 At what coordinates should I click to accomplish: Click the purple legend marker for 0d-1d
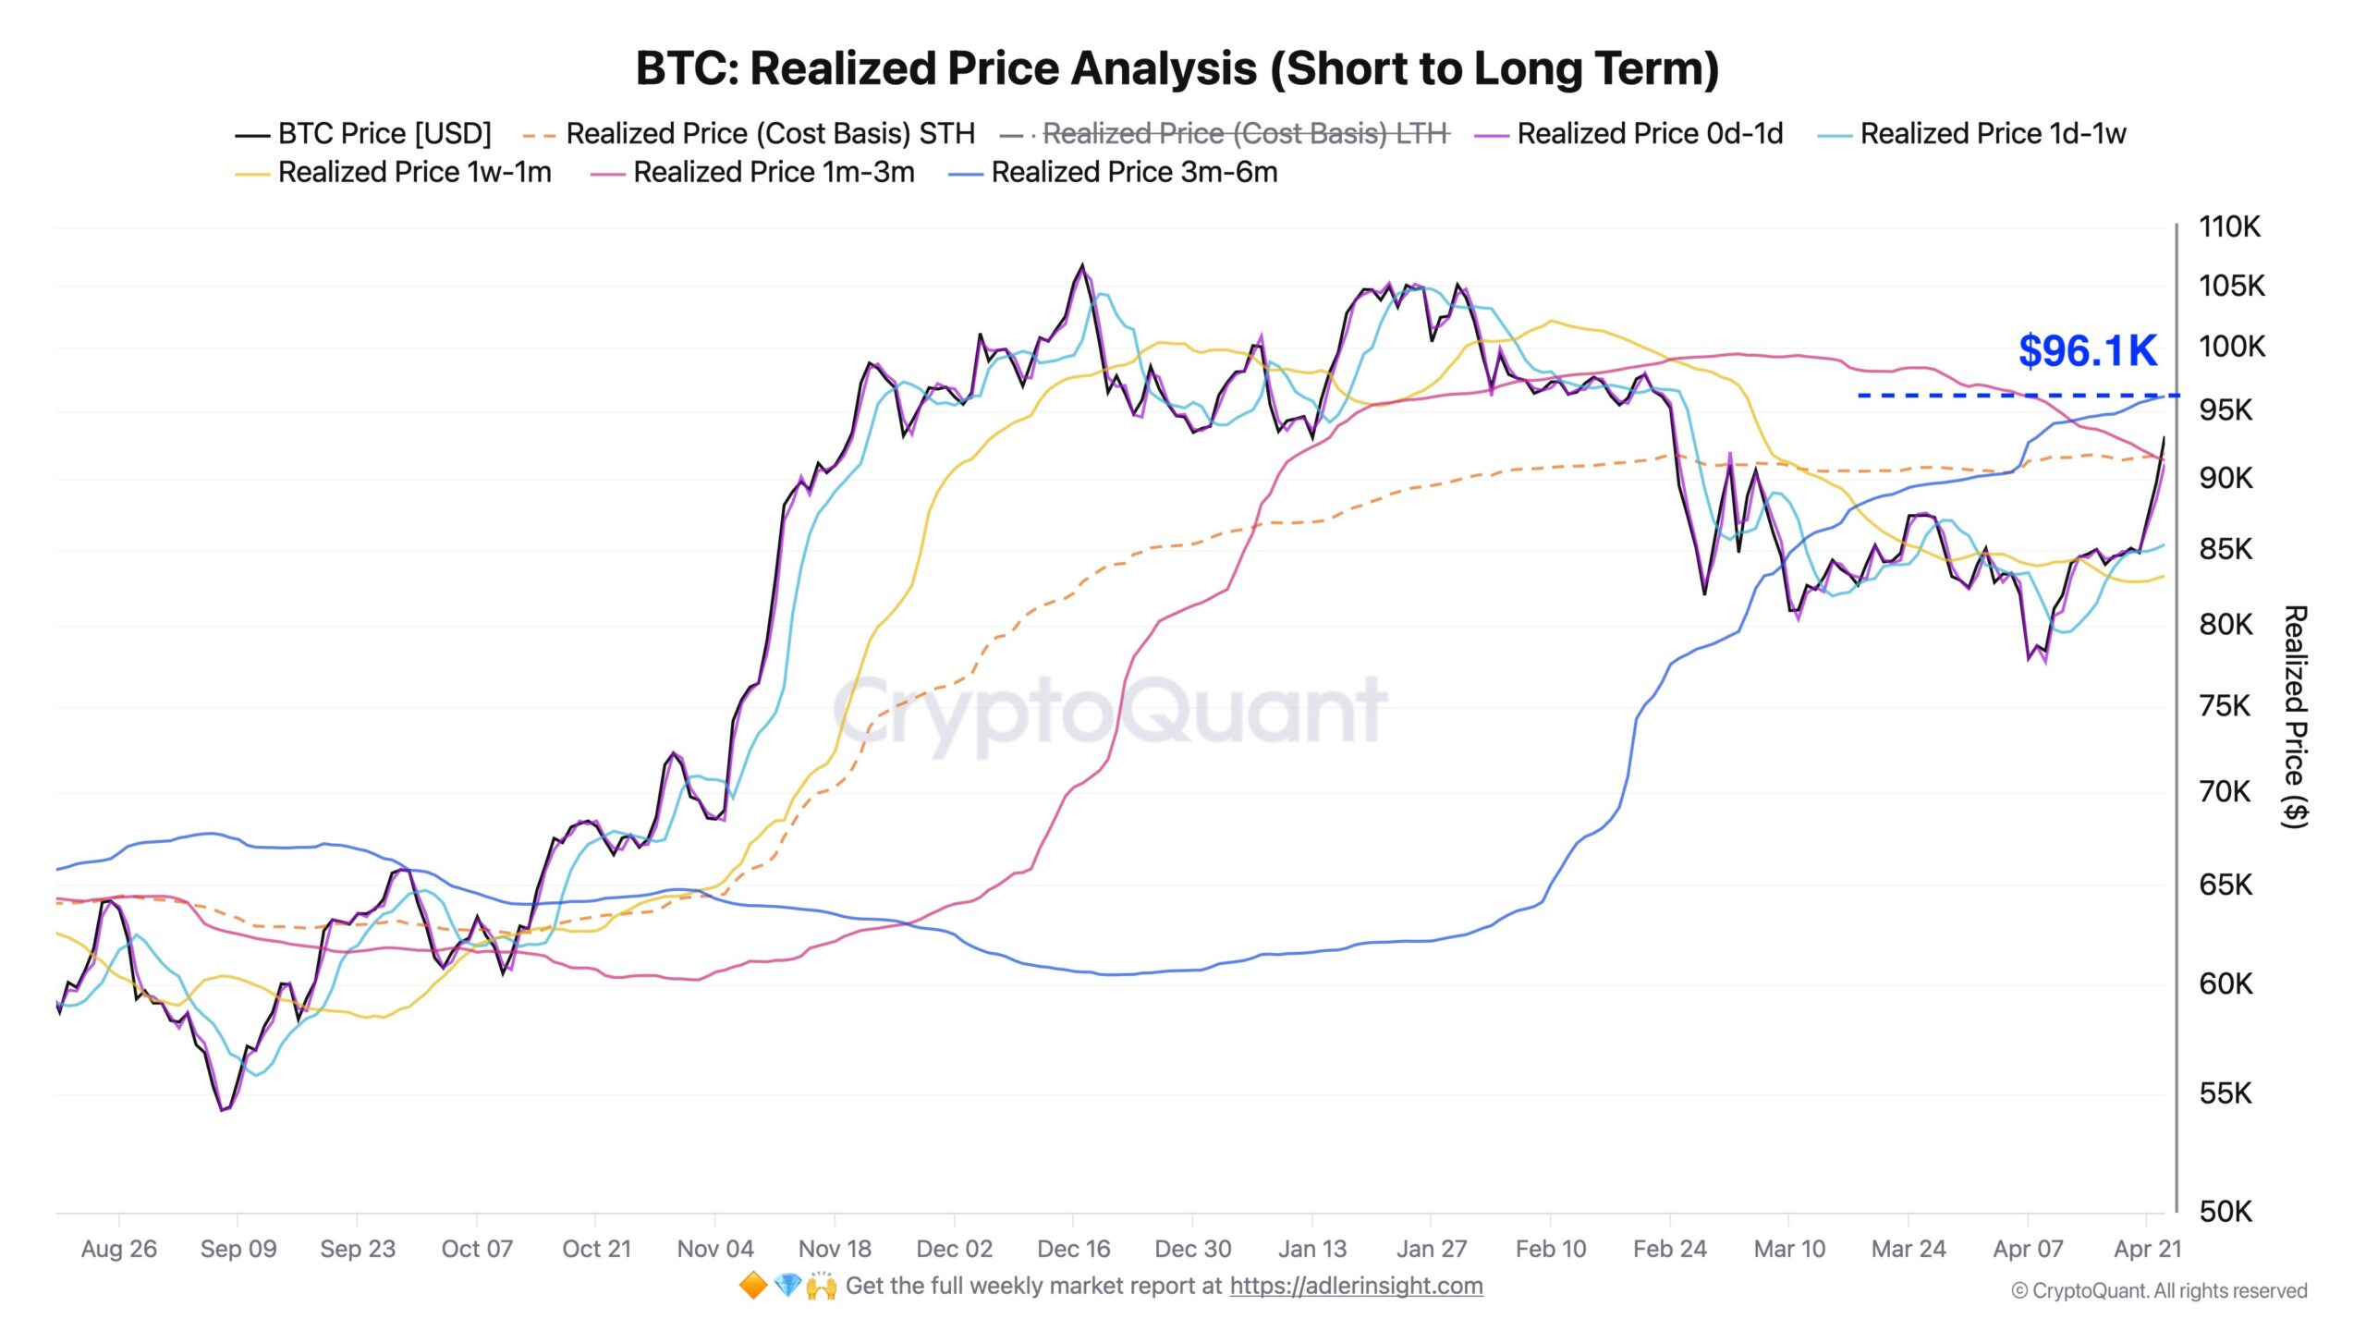(x=1491, y=135)
